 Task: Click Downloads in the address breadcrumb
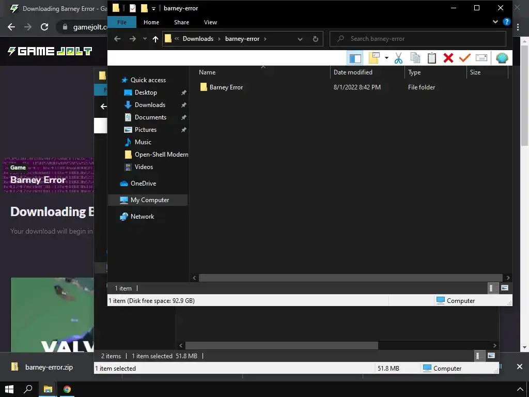point(198,39)
